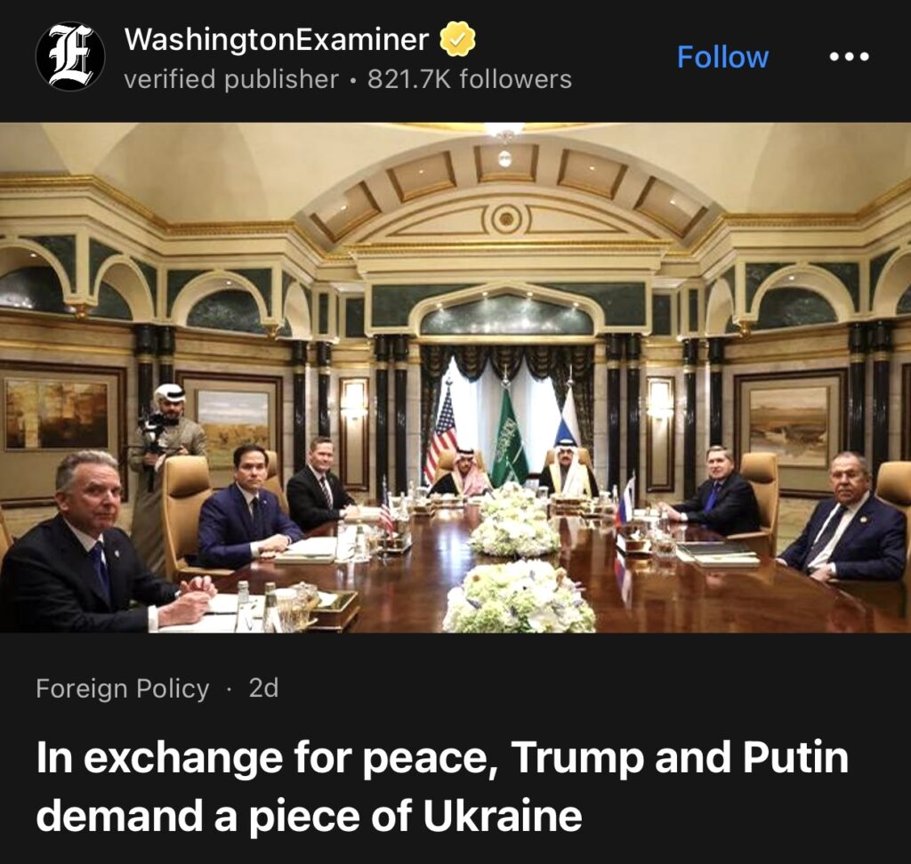The image size is (911, 864).
Task: Tap the gold verified badge
Action: pos(456,39)
